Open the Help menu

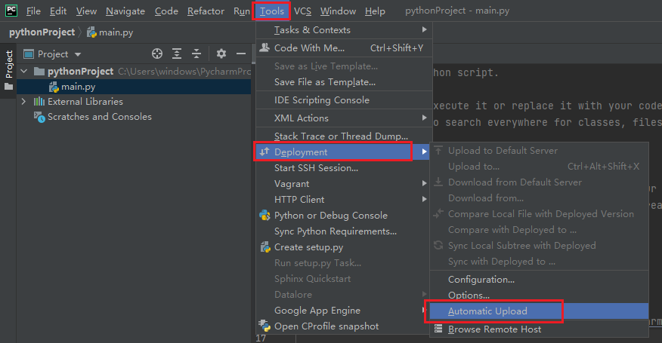(375, 11)
